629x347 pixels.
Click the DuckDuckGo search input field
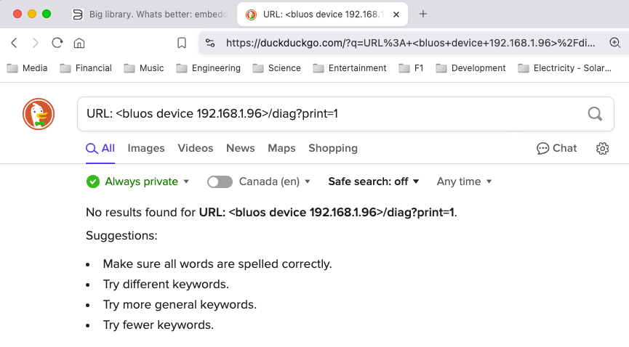[327, 114]
